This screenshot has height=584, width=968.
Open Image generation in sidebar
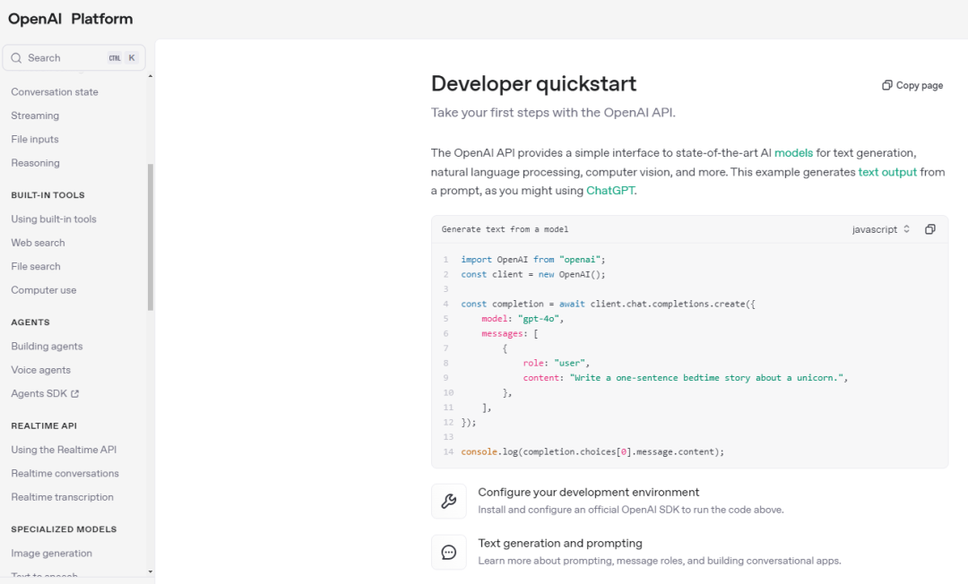pos(51,554)
